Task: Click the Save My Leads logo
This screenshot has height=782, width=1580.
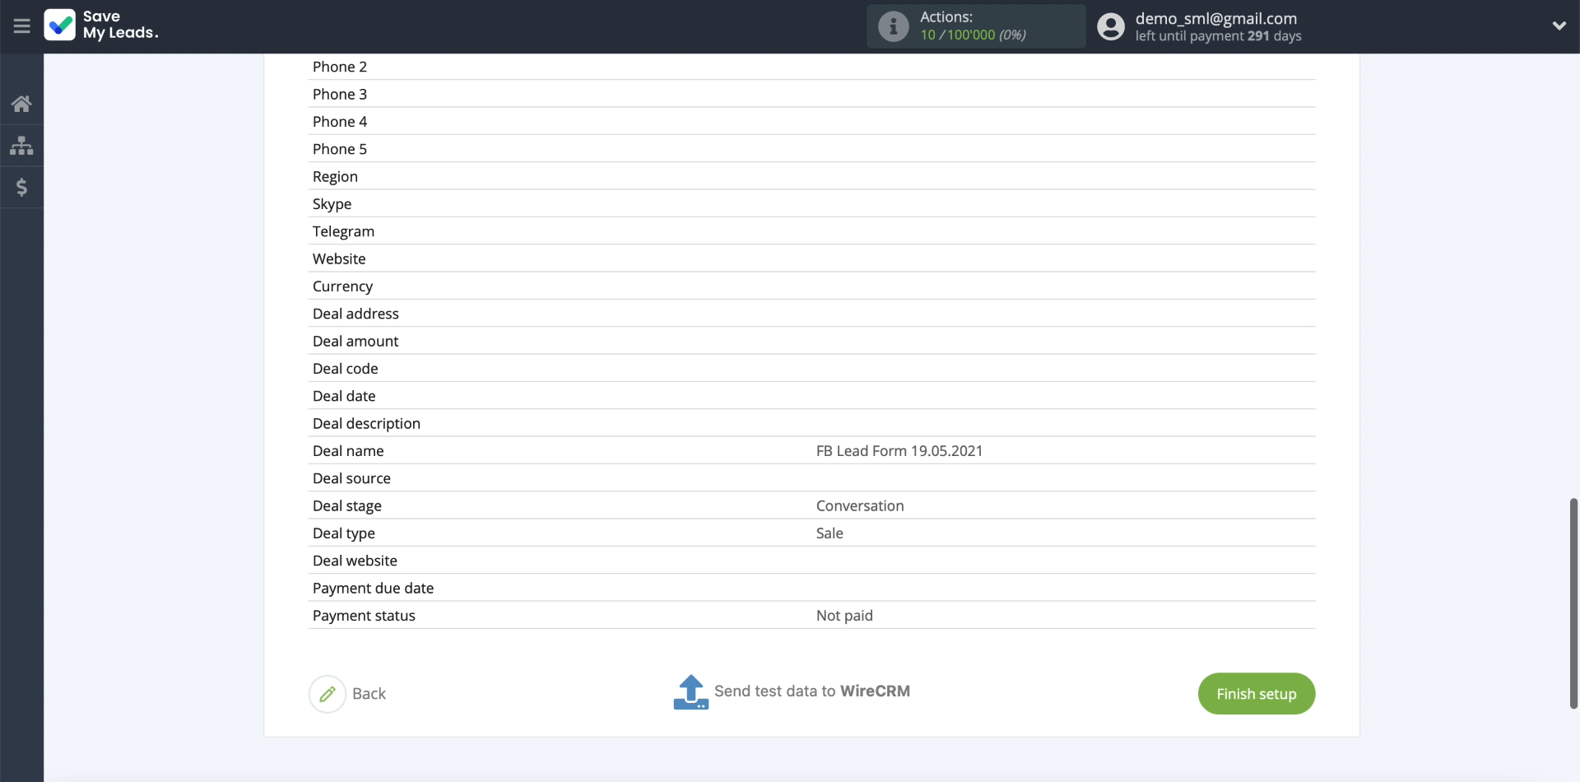Action: tap(101, 26)
